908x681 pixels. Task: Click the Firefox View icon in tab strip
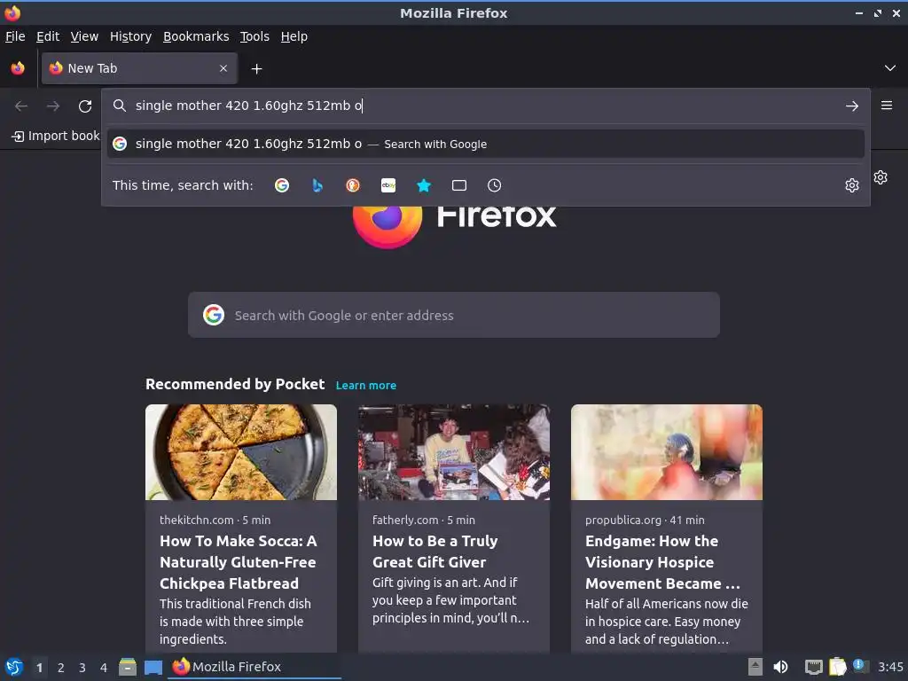[18, 68]
